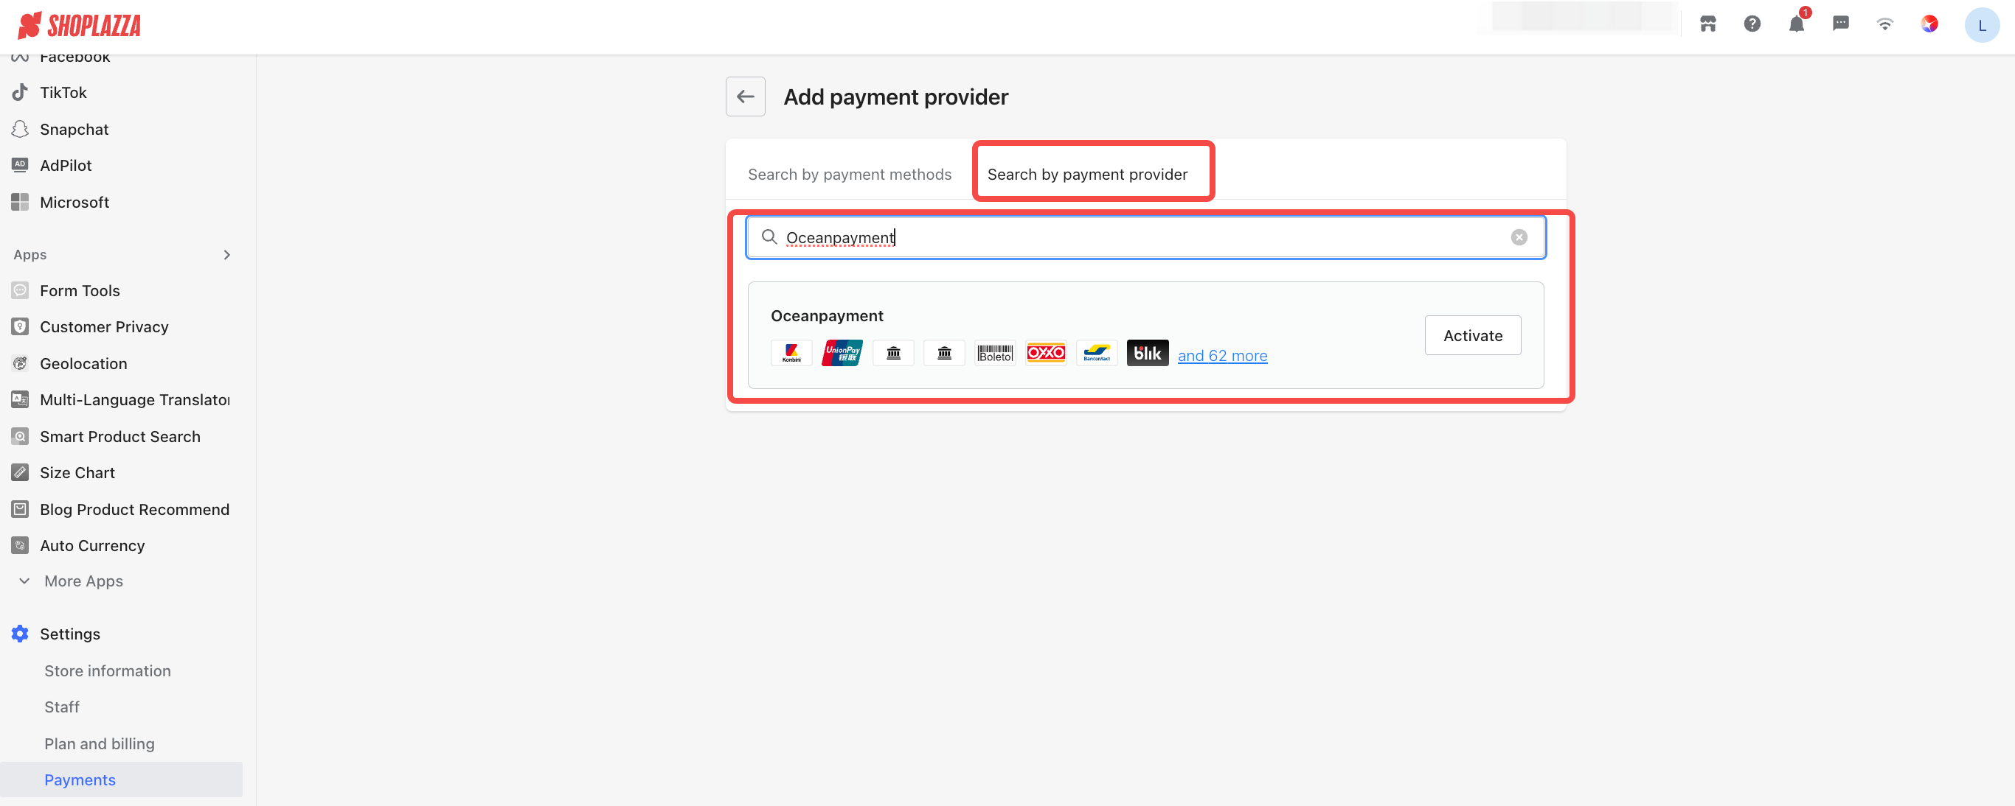Click the Oceanpayment provider name
Viewport: 2015px width, 806px height.
[x=827, y=315]
